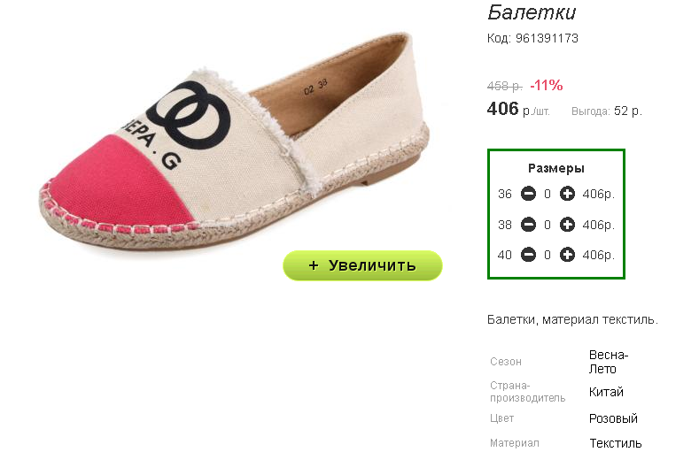Click the plus icon for size 36
Viewport: 699px width, 452px height.
(567, 194)
